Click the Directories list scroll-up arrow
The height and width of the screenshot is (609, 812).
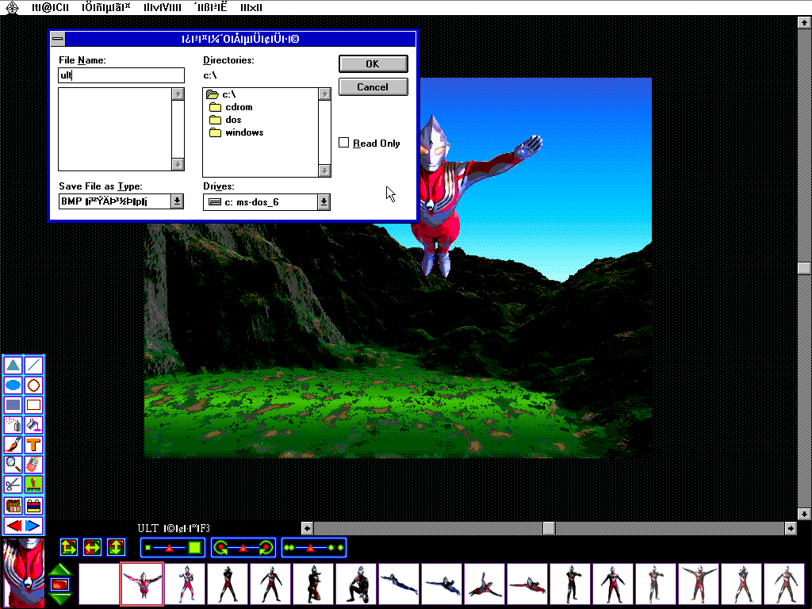pyautogui.click(x=324, y=94)
